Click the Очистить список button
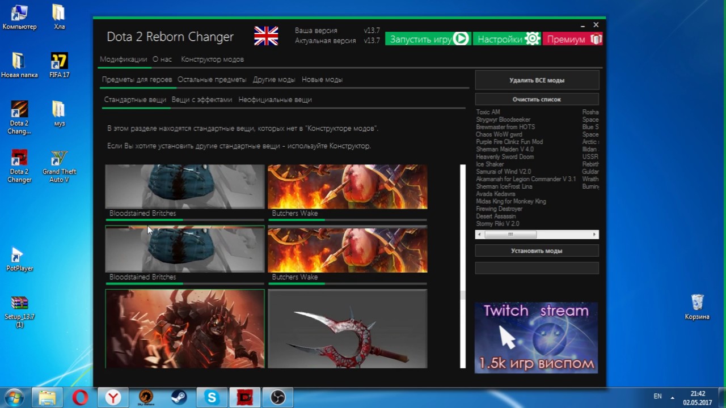 [x=537, y=99]
